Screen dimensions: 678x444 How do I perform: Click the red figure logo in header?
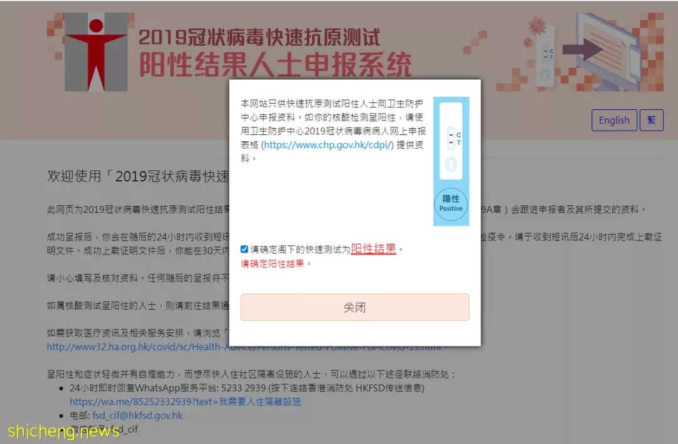tap(96, 51)
